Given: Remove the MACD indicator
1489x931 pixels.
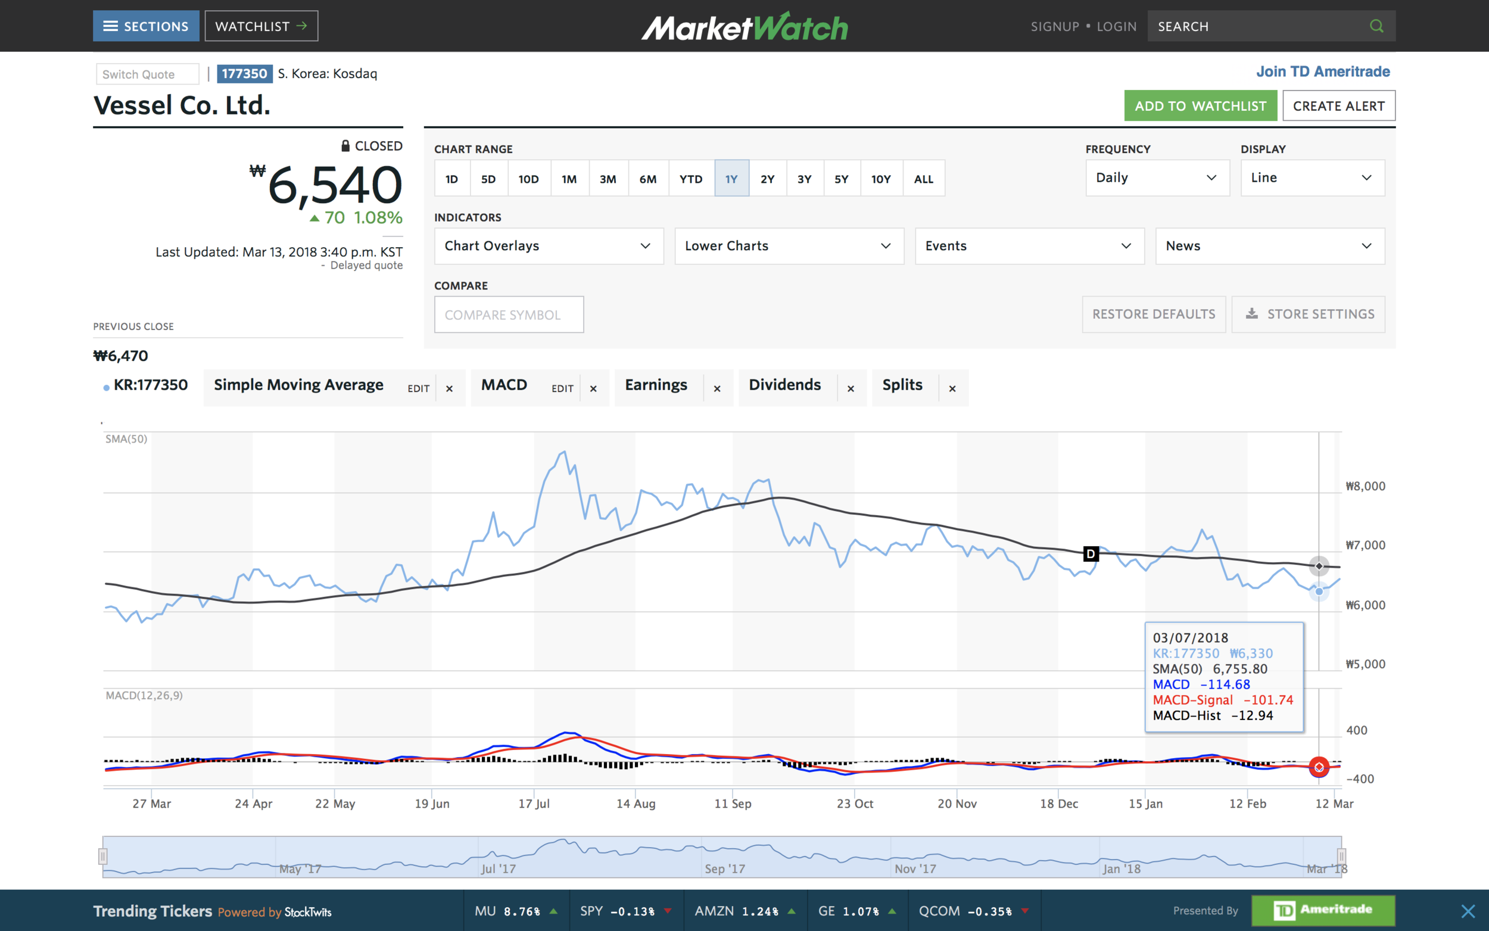Looking at the screenshot, I should click(x=593, y=388).
